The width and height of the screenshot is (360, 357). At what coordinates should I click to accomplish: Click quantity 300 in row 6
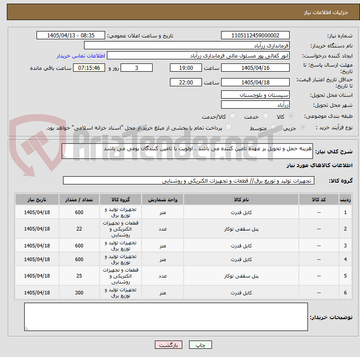79,293
